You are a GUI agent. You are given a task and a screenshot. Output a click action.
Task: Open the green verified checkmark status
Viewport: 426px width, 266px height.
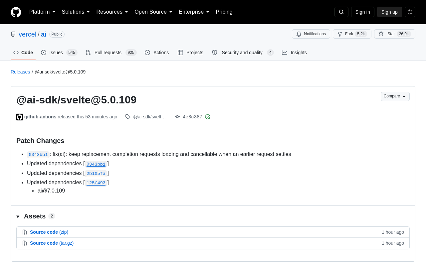(x=208, y=117)
